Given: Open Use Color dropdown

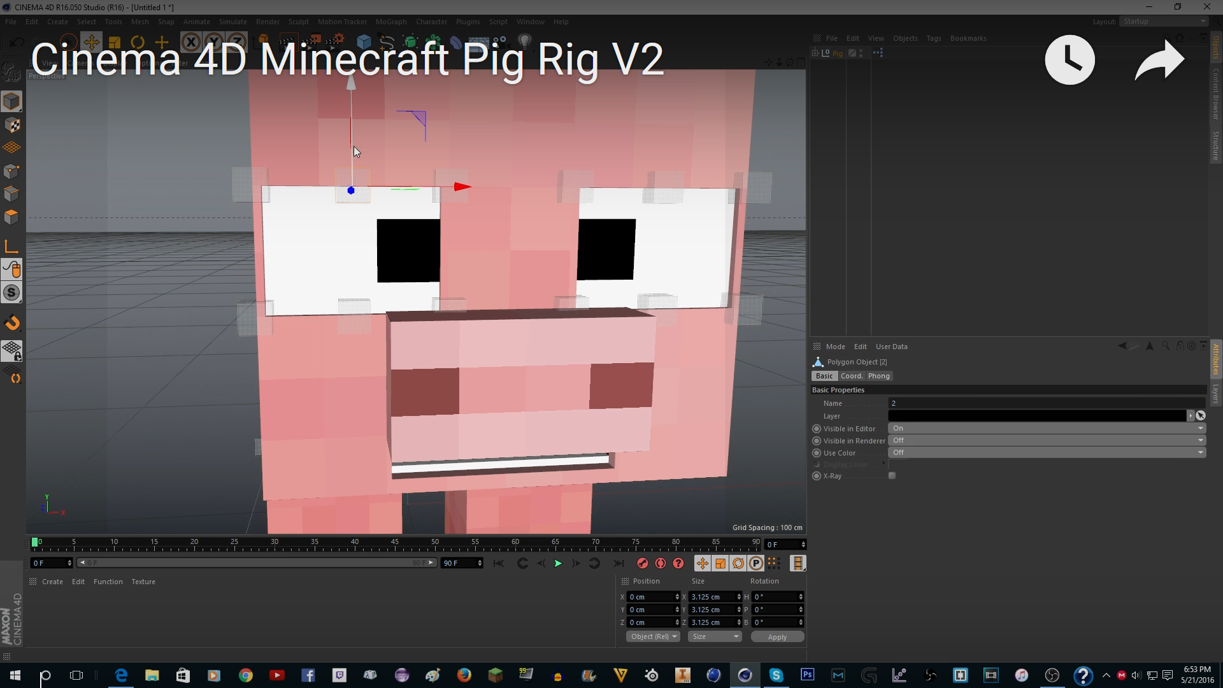Looking at the screenshot, I should point(1047,452).
